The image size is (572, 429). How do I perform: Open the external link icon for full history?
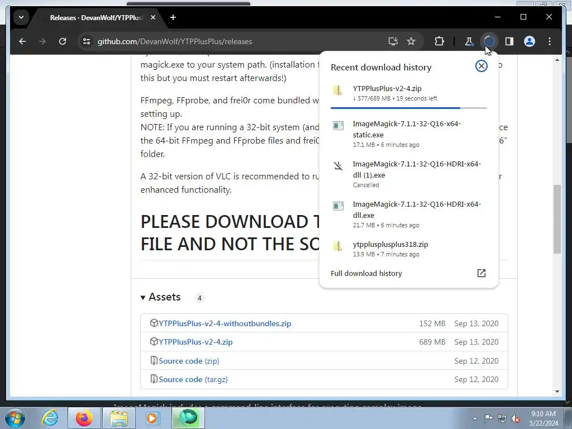coord(481,273)
